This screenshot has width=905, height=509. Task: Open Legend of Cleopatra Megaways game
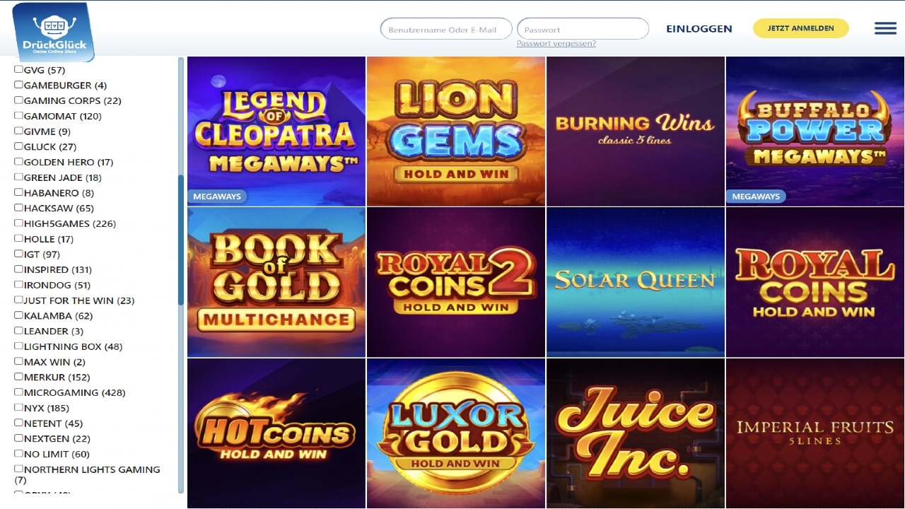pyautogui.click(x=276, y=131)
